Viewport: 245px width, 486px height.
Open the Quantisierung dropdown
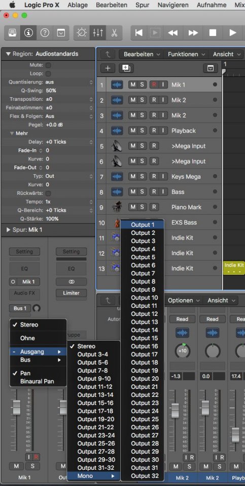coord(69,82)
